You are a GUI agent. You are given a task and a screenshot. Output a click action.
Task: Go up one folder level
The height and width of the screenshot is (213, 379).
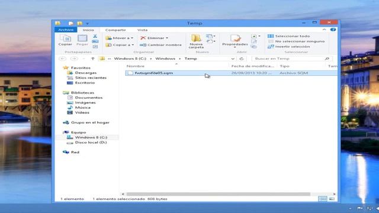[x=93, y=59]
